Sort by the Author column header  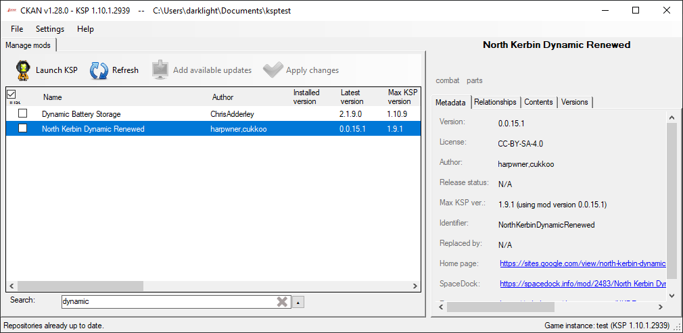222,97
